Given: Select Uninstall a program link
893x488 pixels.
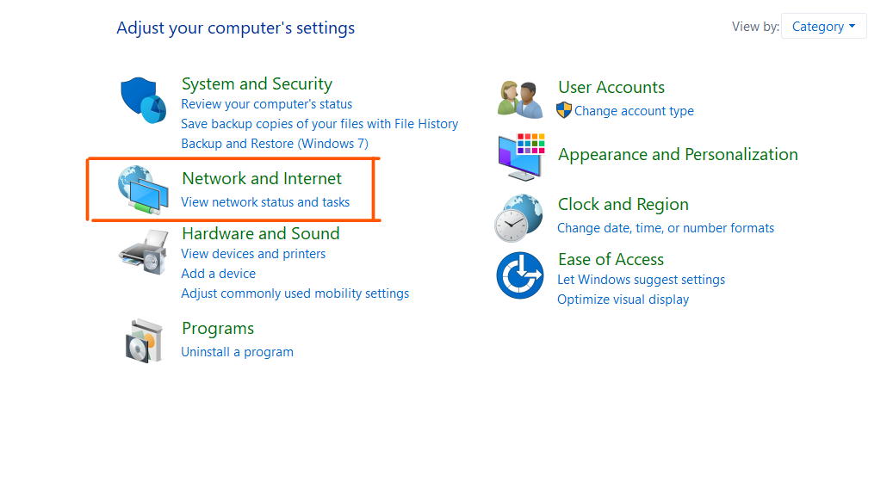Looking at the screenshot, I should click(x=237, y=352).
